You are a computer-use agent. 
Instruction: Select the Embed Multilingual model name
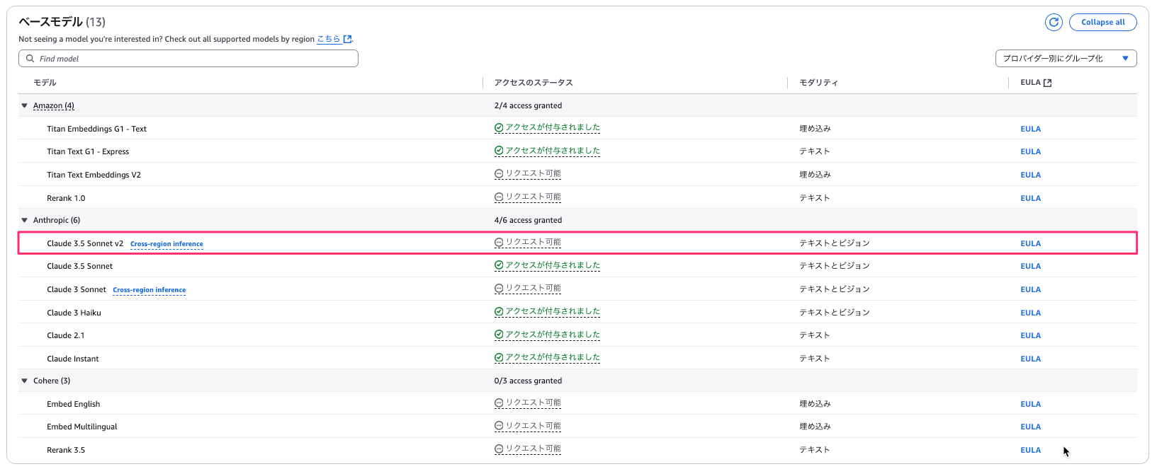point(82,427)
